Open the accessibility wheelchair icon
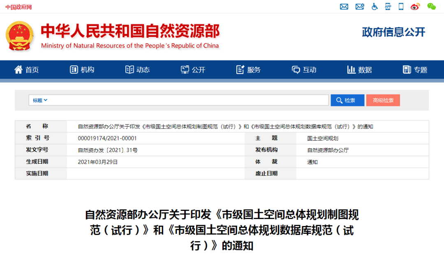Viewport: 444px width, 256px height. click(x=375, y=7)
